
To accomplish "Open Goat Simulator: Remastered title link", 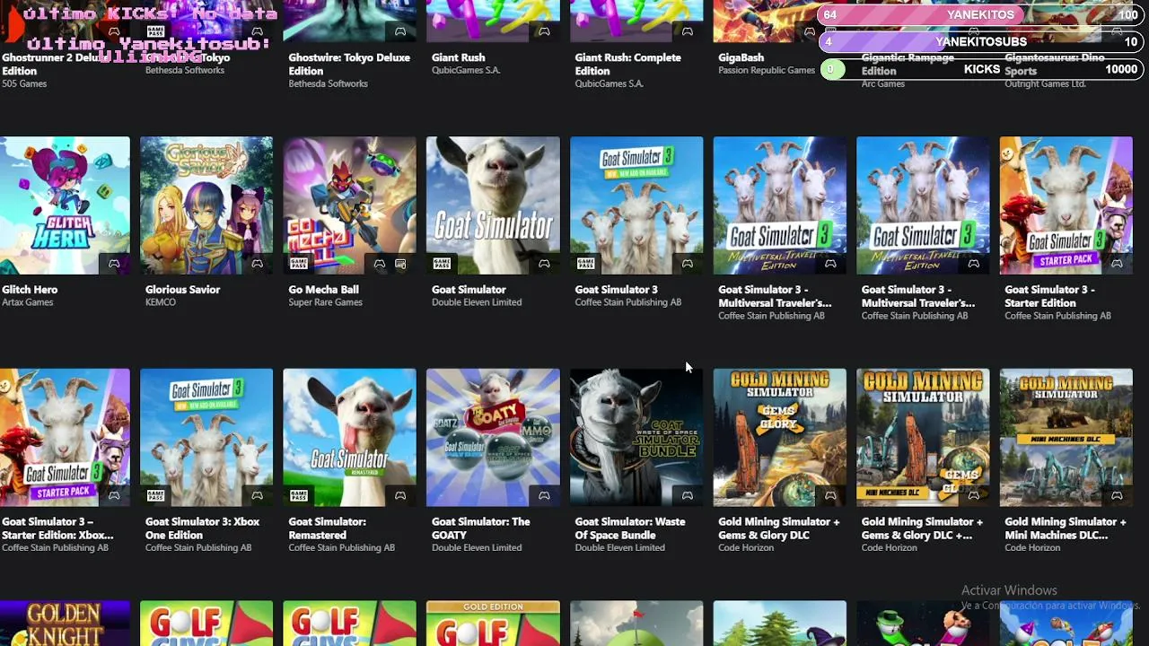I will click(x=328, y=528).
